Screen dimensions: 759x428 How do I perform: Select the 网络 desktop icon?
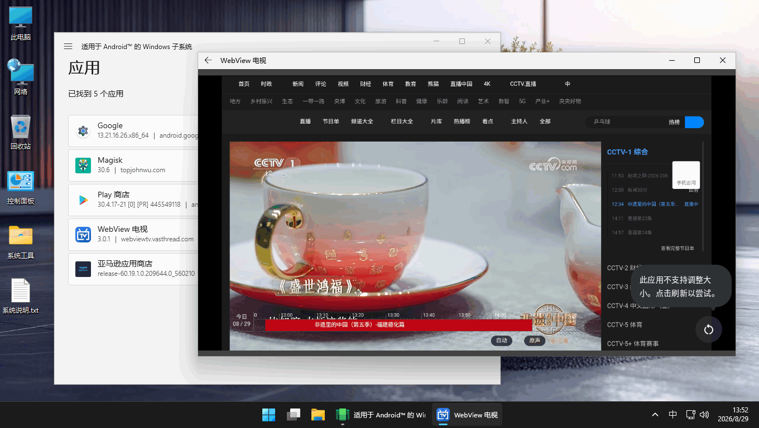point(21,77)
